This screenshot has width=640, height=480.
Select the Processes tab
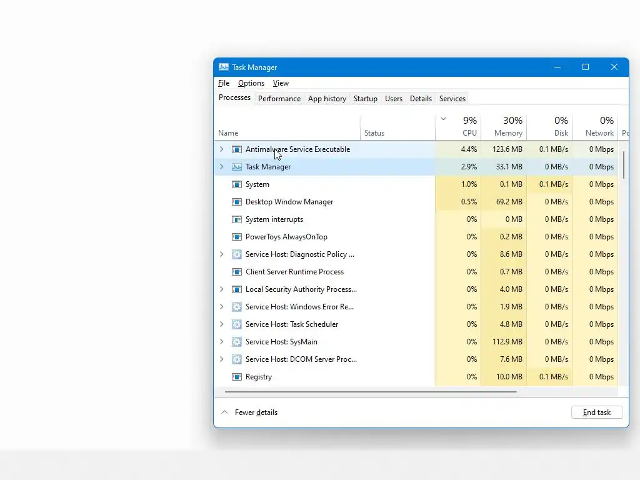click(x=235, y=98)
